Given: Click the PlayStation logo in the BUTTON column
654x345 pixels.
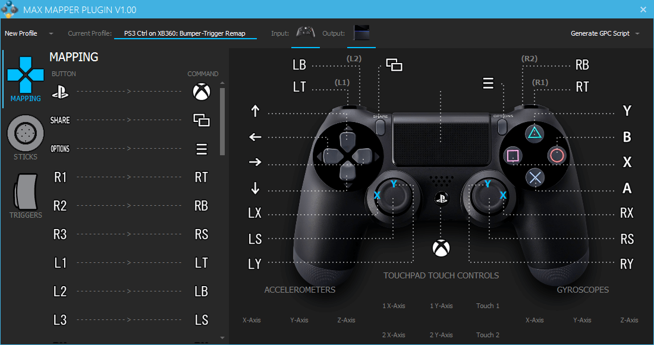Looking at the screenshot, I should tap(60, 92).
